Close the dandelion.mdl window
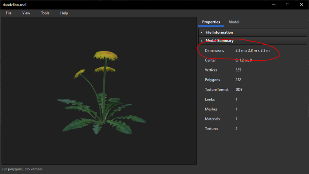Screen dimensions: 309x174 [x=302, y=5]
